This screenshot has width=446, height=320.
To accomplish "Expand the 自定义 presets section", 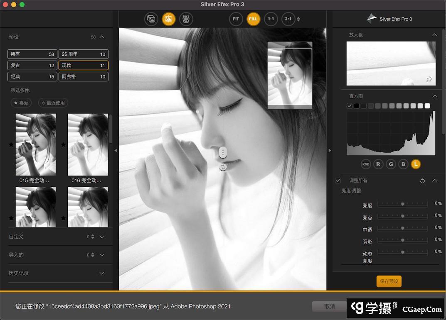I will (102, 237).
